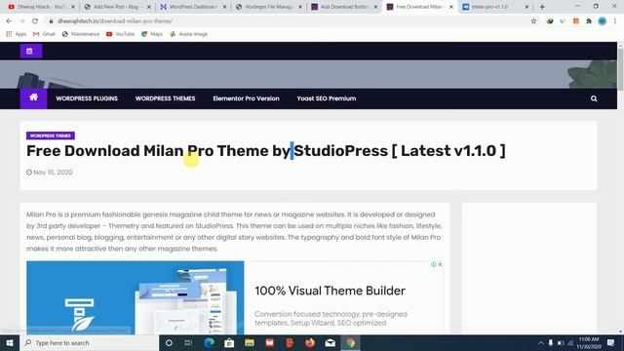Close the Hostinger File Manager tab
Screen dimensions: 624x351
point(300,7)
